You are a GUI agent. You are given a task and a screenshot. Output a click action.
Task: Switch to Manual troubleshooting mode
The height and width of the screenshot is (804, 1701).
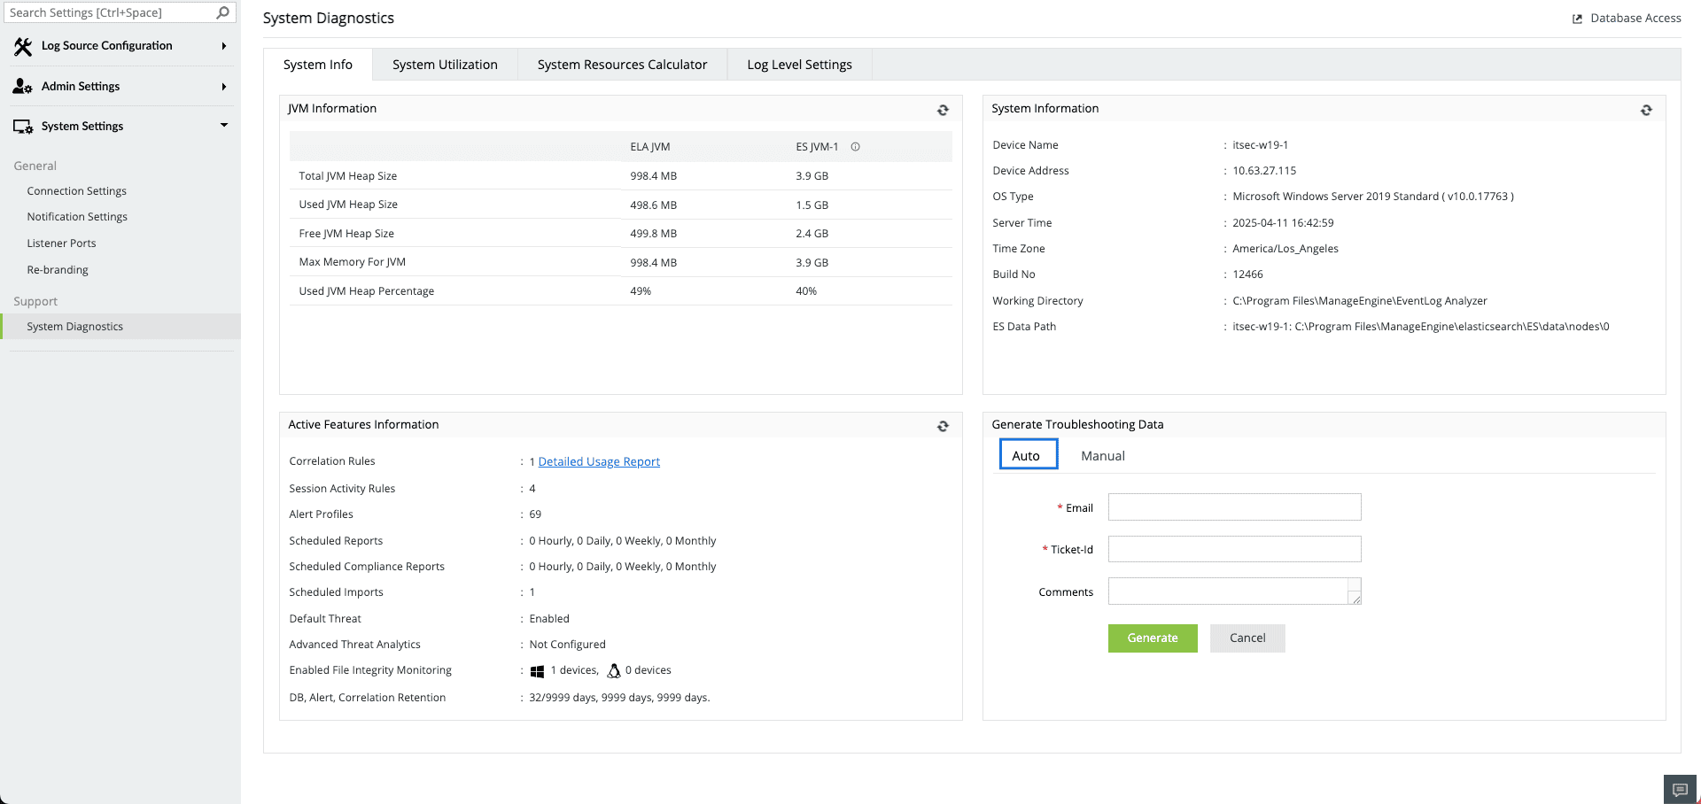1102,455
